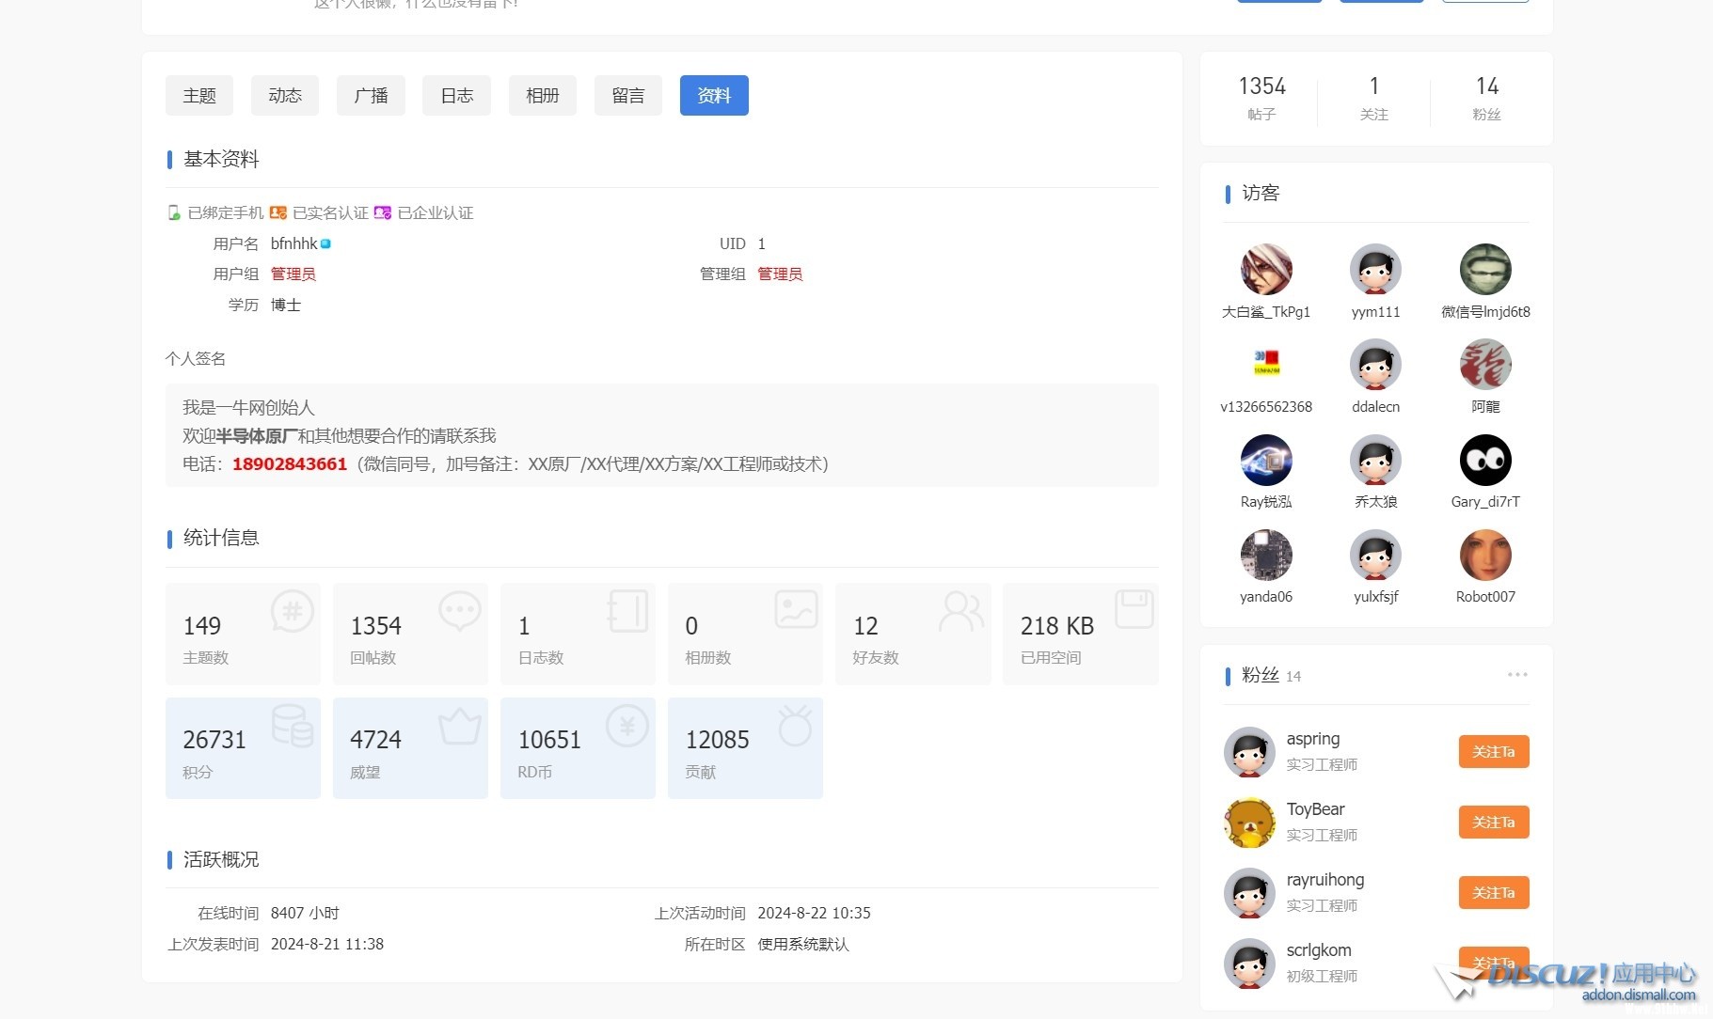Open Gary_di7rT's googly-eyes avatar

pyautogui.click(x=1484, y=460)
